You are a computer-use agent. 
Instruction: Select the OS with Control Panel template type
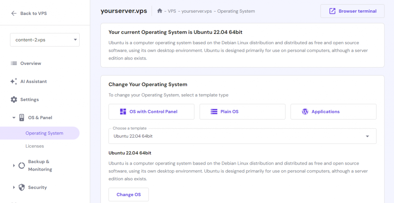coord(151,112)
